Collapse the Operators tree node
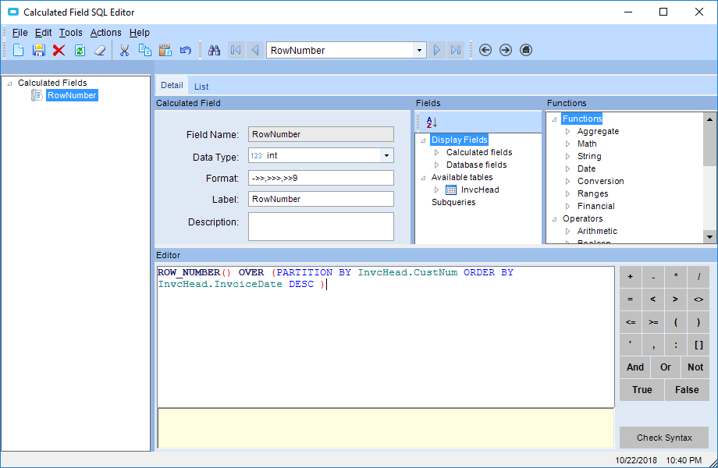Image resolution: width=718 pixels, height=468 pixels. coord(555,219)
